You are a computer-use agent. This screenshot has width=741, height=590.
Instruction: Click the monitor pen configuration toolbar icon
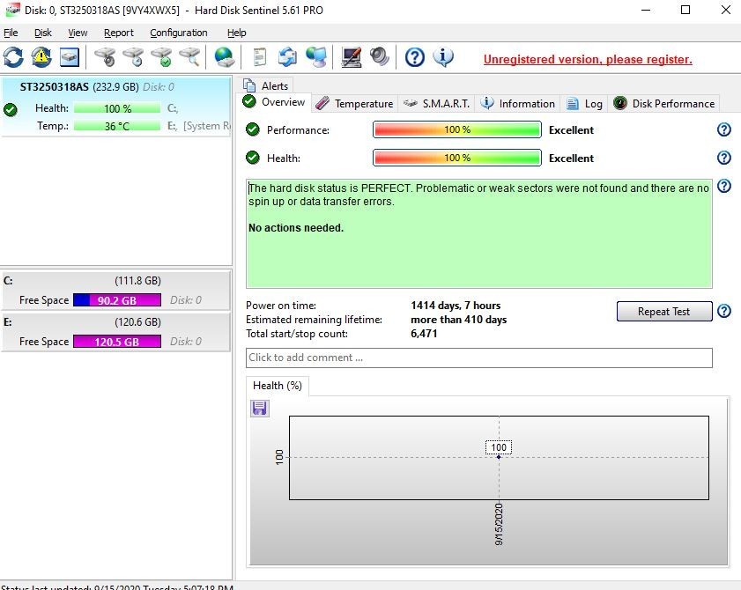(352, 57)
